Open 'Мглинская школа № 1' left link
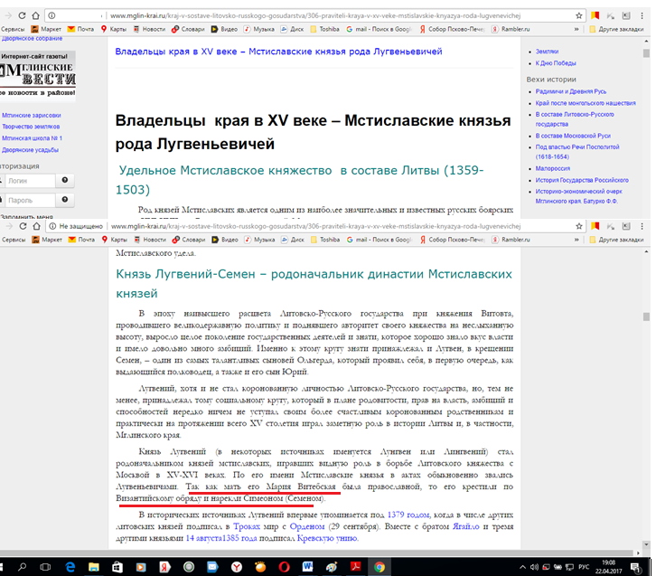This screenshot has width=656, height=576. pos(32,138)
